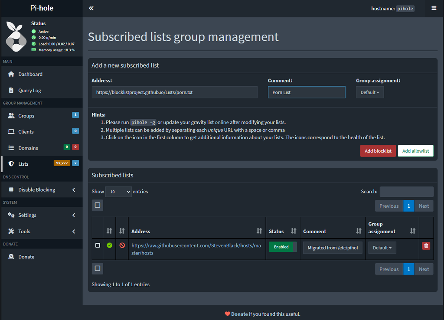Viewport: 444px width, 320px height.
Task: Delete the StevenBlack list with trash icon
Action: point(426,246)
